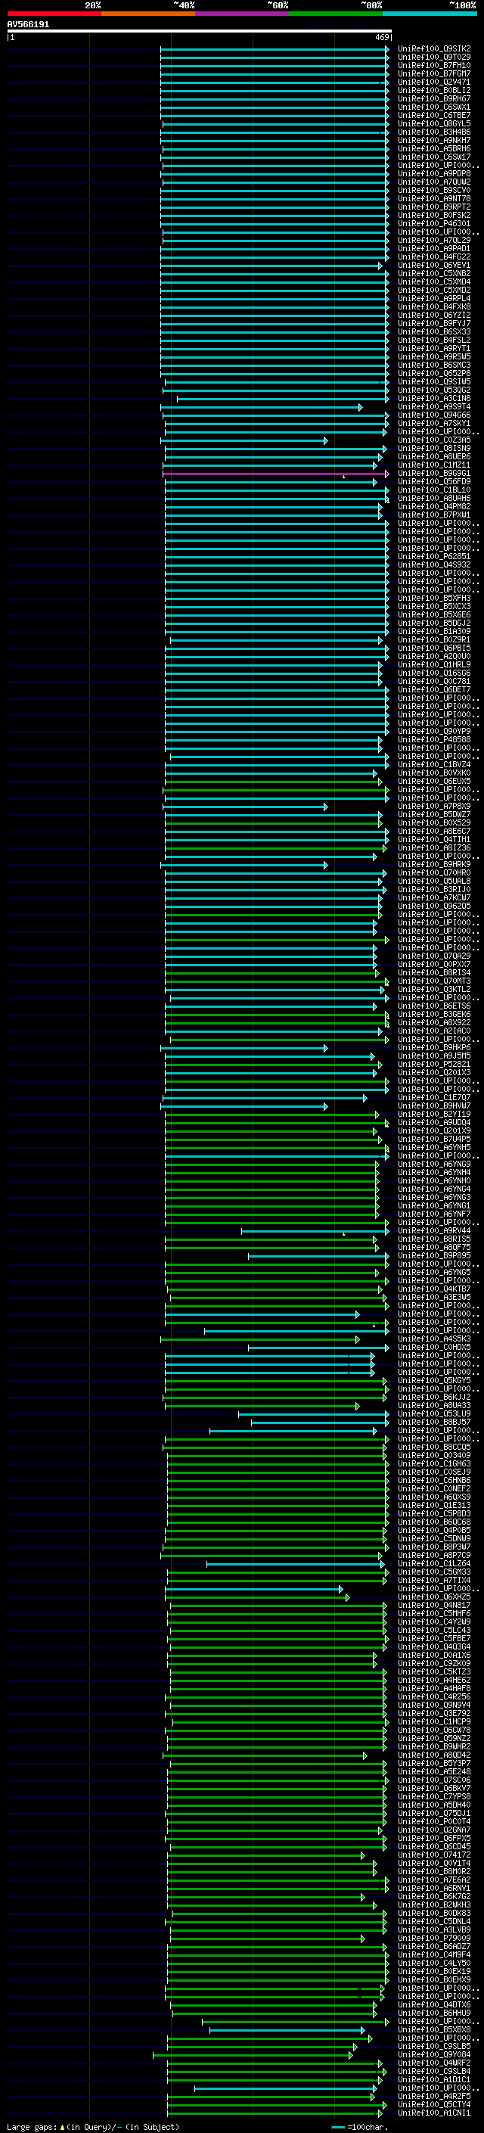This screenshot has width=484, height=2133.
Task: Click the orange ~40% color legend bar
Action: [x=148, y=14]
